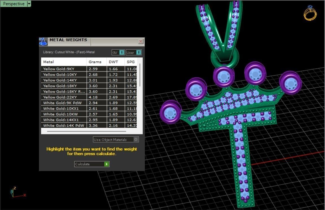Screen dimensions: 325x210
Task: Click the DWT column header
Action: 115,62
